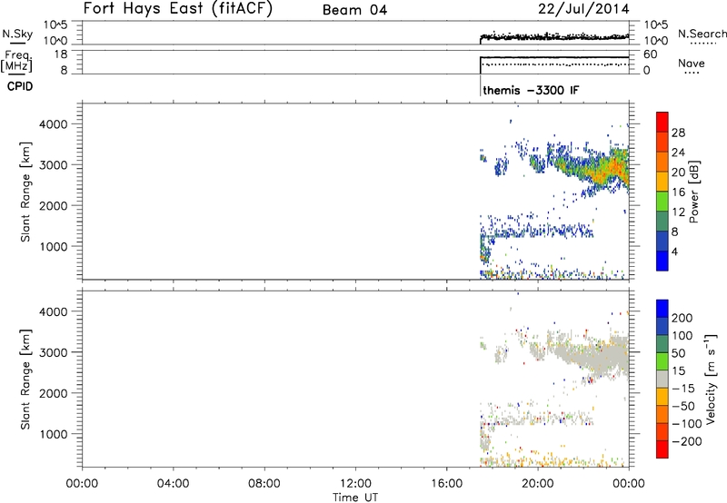Click the plot title "Fort Hays East (fitACF)"

(178, 8)
